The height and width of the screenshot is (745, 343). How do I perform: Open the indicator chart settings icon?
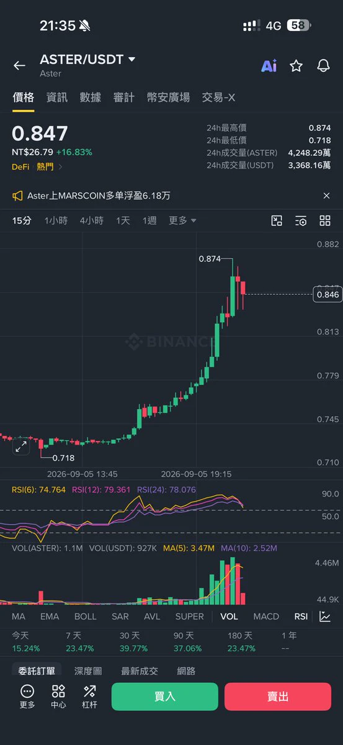[x=325, y=616]
